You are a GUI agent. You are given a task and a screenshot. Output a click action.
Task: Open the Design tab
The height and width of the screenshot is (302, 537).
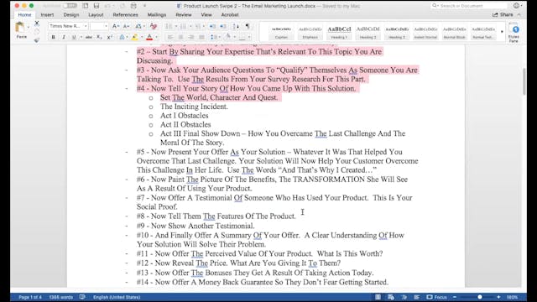coord(70,15)
